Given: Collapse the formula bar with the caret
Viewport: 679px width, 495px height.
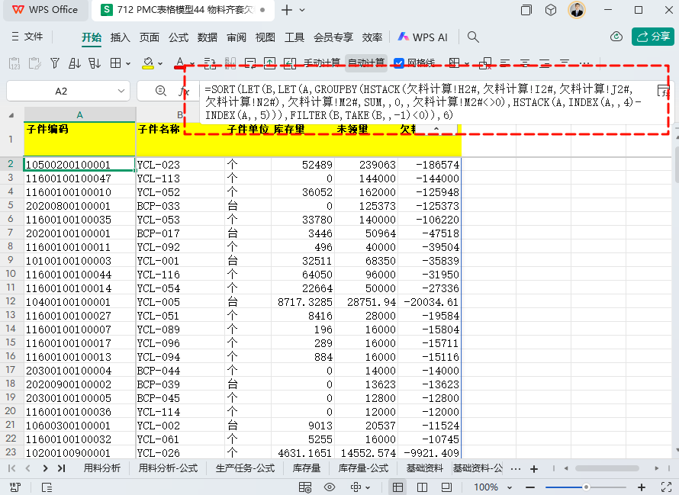Looking at the screenshot, I should (436, 129).
